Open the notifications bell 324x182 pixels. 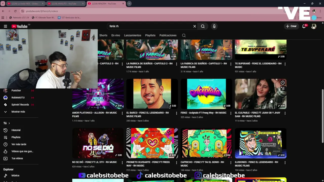[x=304, y=26]
